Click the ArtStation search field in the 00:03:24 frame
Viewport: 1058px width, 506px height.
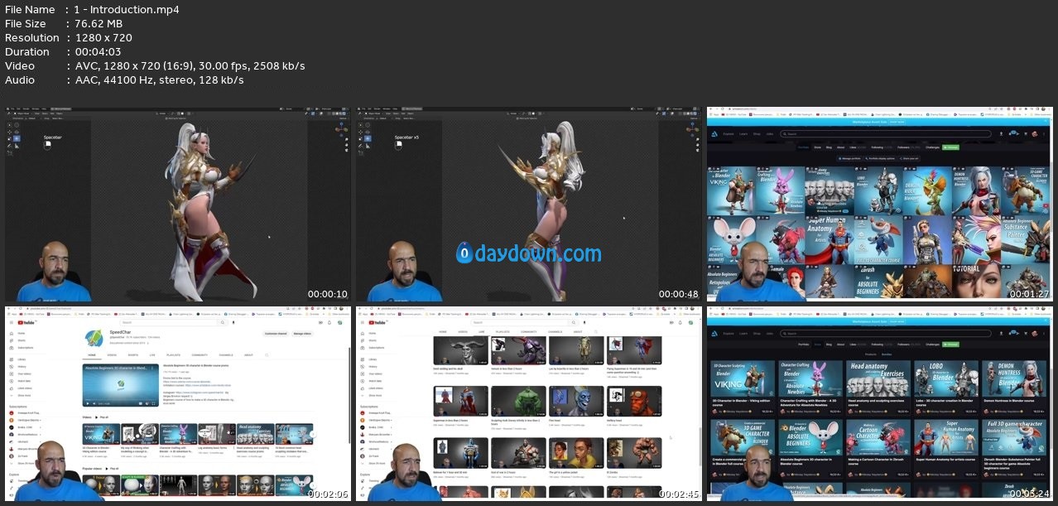(886, 334)
